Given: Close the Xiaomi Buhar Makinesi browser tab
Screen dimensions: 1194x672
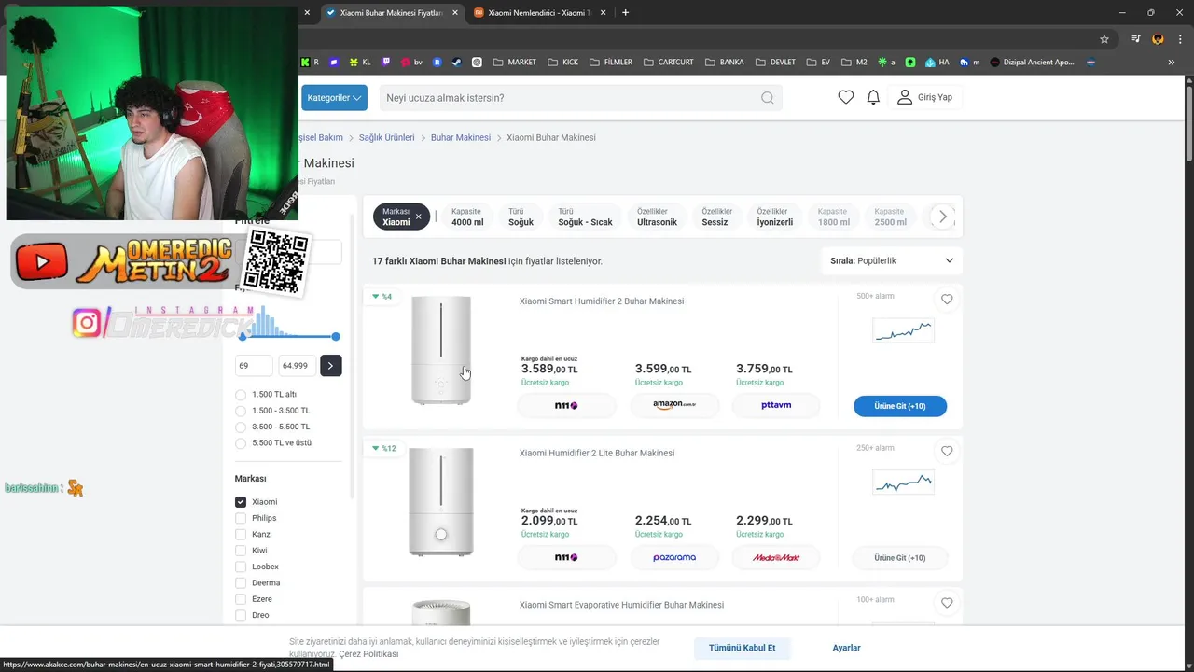Looking at the screenshot, I should coord(454,13).
